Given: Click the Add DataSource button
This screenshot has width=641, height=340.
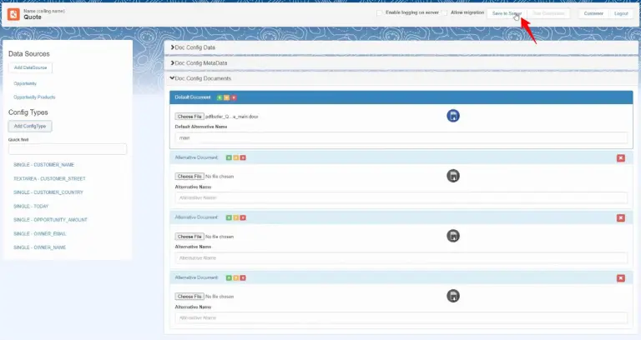Looking at the screenshot, I should tap(30, 67).
